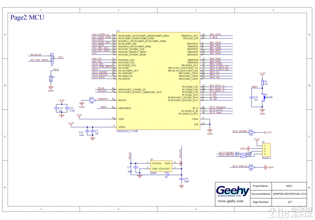The width and height of the screenshot is (315, 220).
Task: Select the J6 Header 4 connector block
Action: tap(266, 150)
